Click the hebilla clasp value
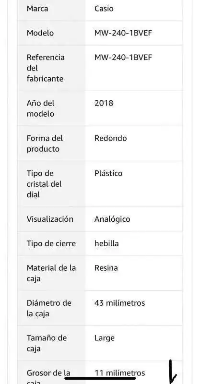Viewport: 200px width, 384px height. (x=106, y=243)
